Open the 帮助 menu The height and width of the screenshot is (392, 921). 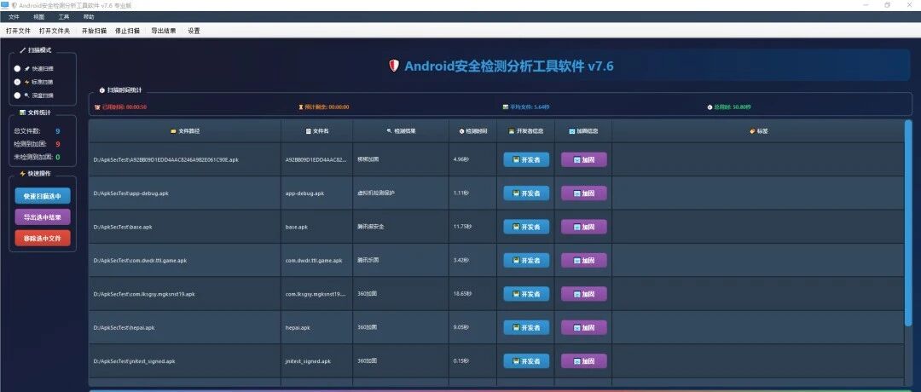click(88, 17)
